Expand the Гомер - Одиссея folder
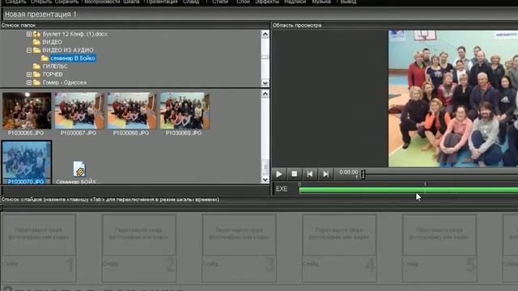The width and height of the screenshot is (518, 291). pyautogui.click(x=29, y=82)
